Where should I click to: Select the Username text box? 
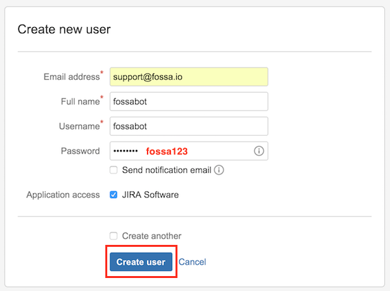tap(188, 126)
